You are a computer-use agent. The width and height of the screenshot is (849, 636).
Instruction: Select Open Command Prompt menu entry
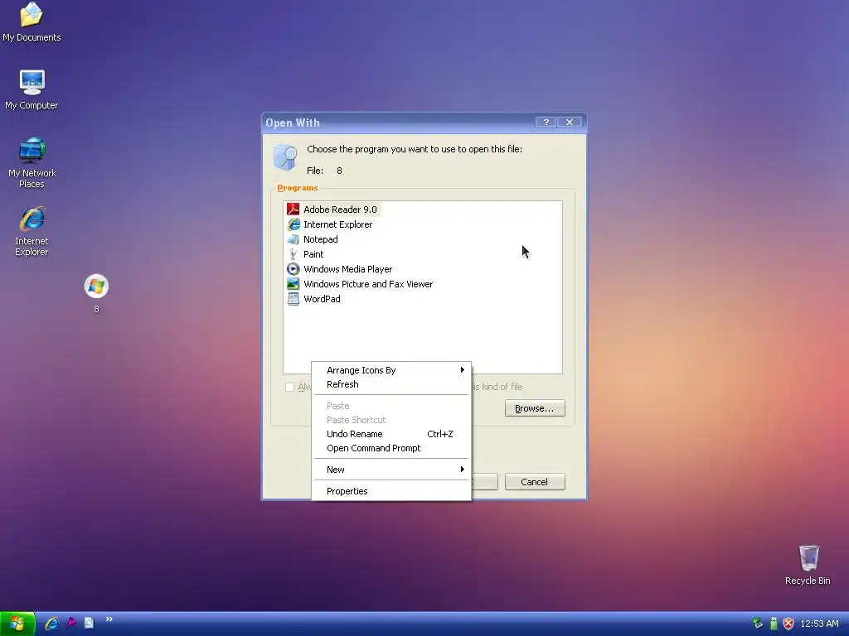(x=391, y=448)
